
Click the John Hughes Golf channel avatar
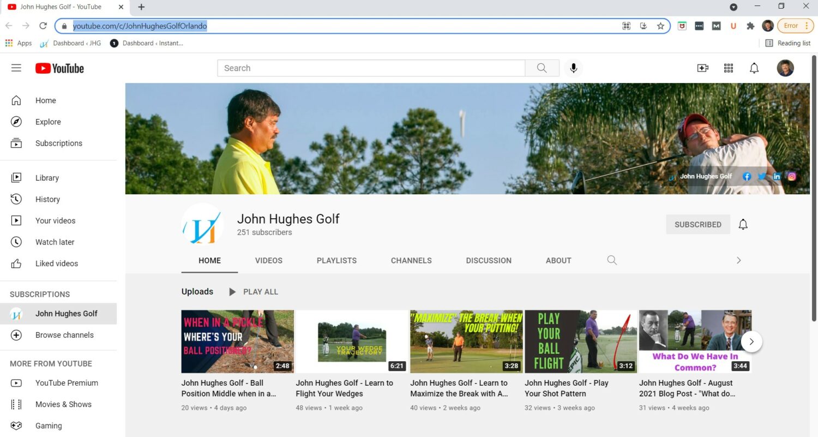click(202, 224)
